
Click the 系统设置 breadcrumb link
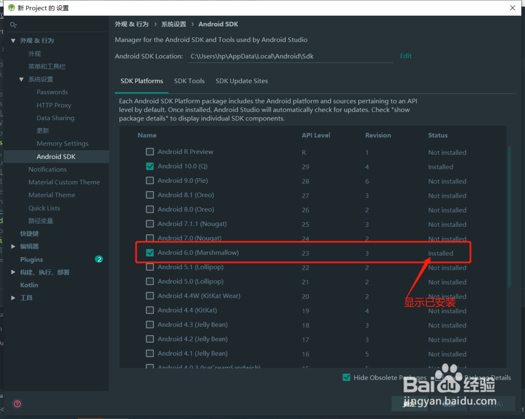click(173, 24)
